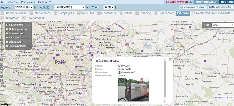Select the Carte tab
Viewport: 234px width, 106px height.
[183, 13]
